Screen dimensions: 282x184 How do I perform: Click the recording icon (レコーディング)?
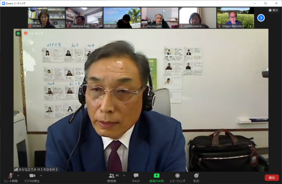tap(177, 177)
